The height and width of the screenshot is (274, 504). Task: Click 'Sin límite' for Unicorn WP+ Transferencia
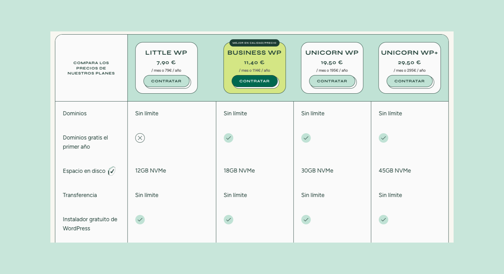(390, 195)
